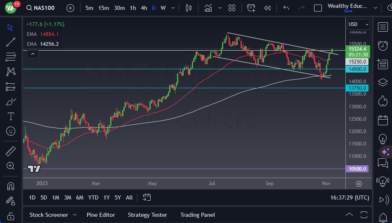
Task: Switch to the Pine Editor tab
Action: [x=101, y=215]
